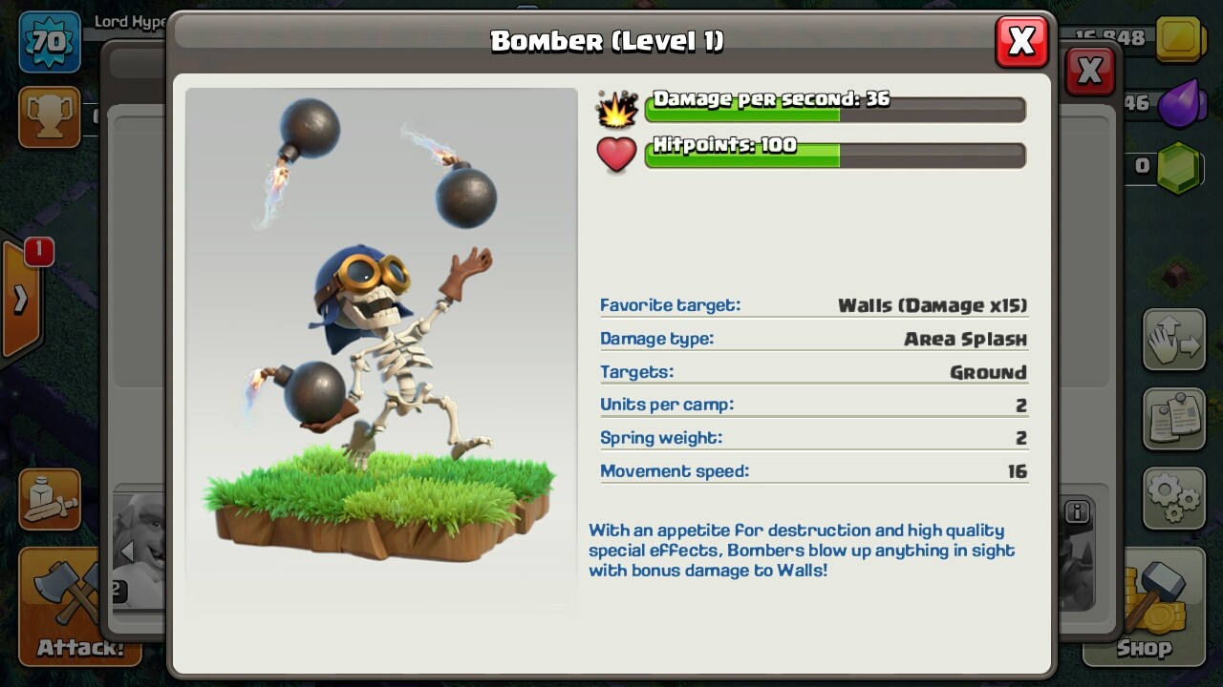
Task: Open the trophy league icon
Action: click(49, 116)
